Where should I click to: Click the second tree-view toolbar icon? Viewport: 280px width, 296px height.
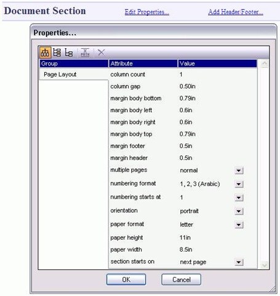(x=57, y=52)
